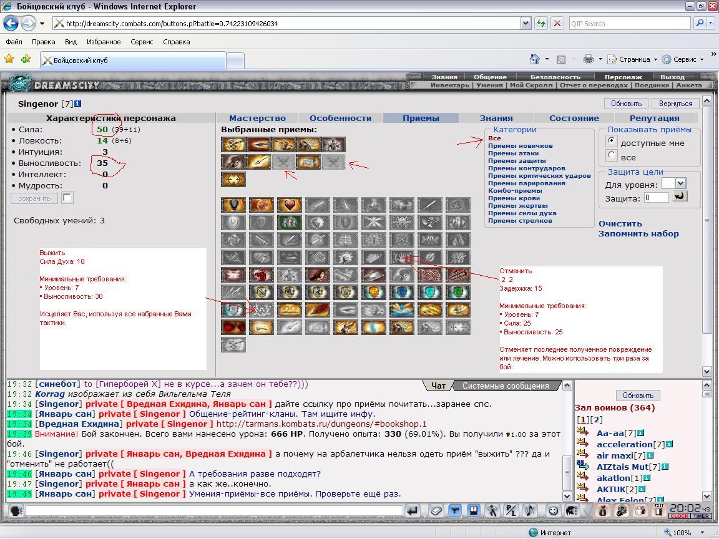
Task: Click Обновить above Зал воинов list
Action: (x=637, y=395)
